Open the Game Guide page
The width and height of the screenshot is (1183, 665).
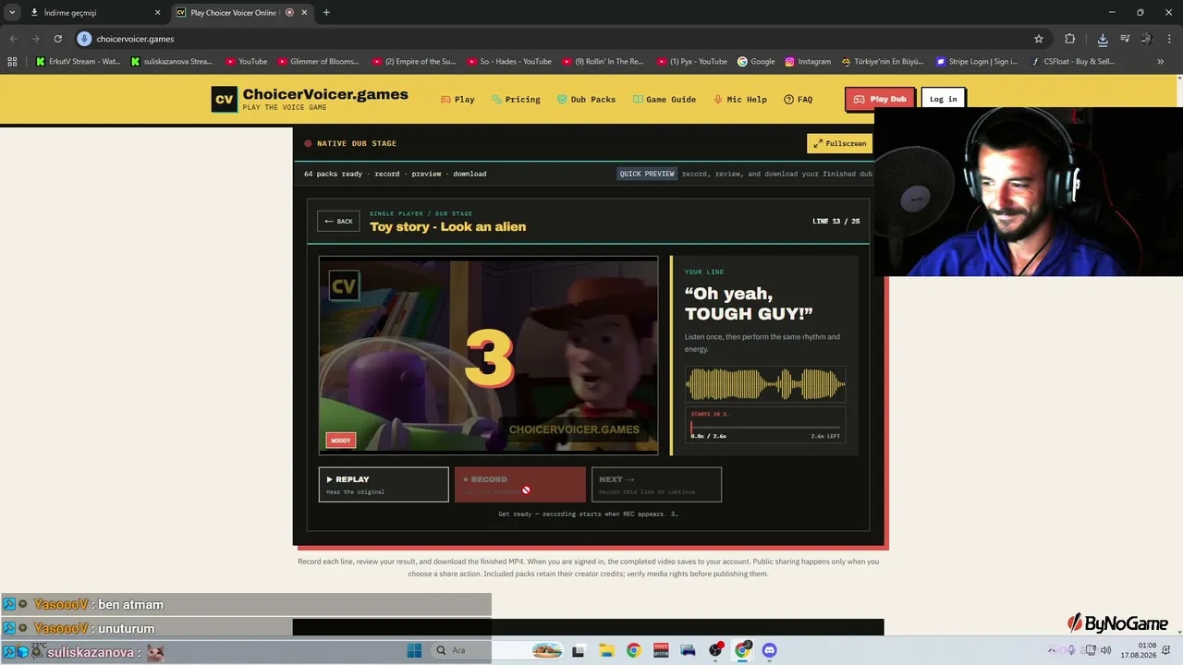665,100
